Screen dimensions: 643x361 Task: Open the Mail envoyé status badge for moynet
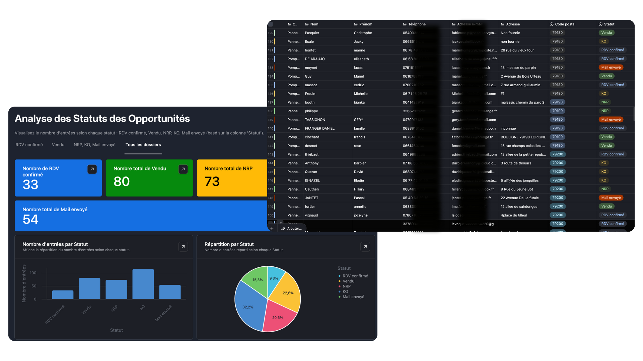[611, 67]
